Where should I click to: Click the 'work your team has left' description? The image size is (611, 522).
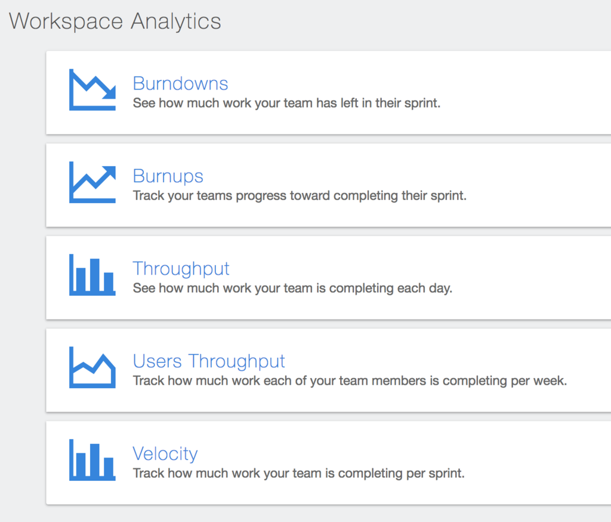(286, 103)
